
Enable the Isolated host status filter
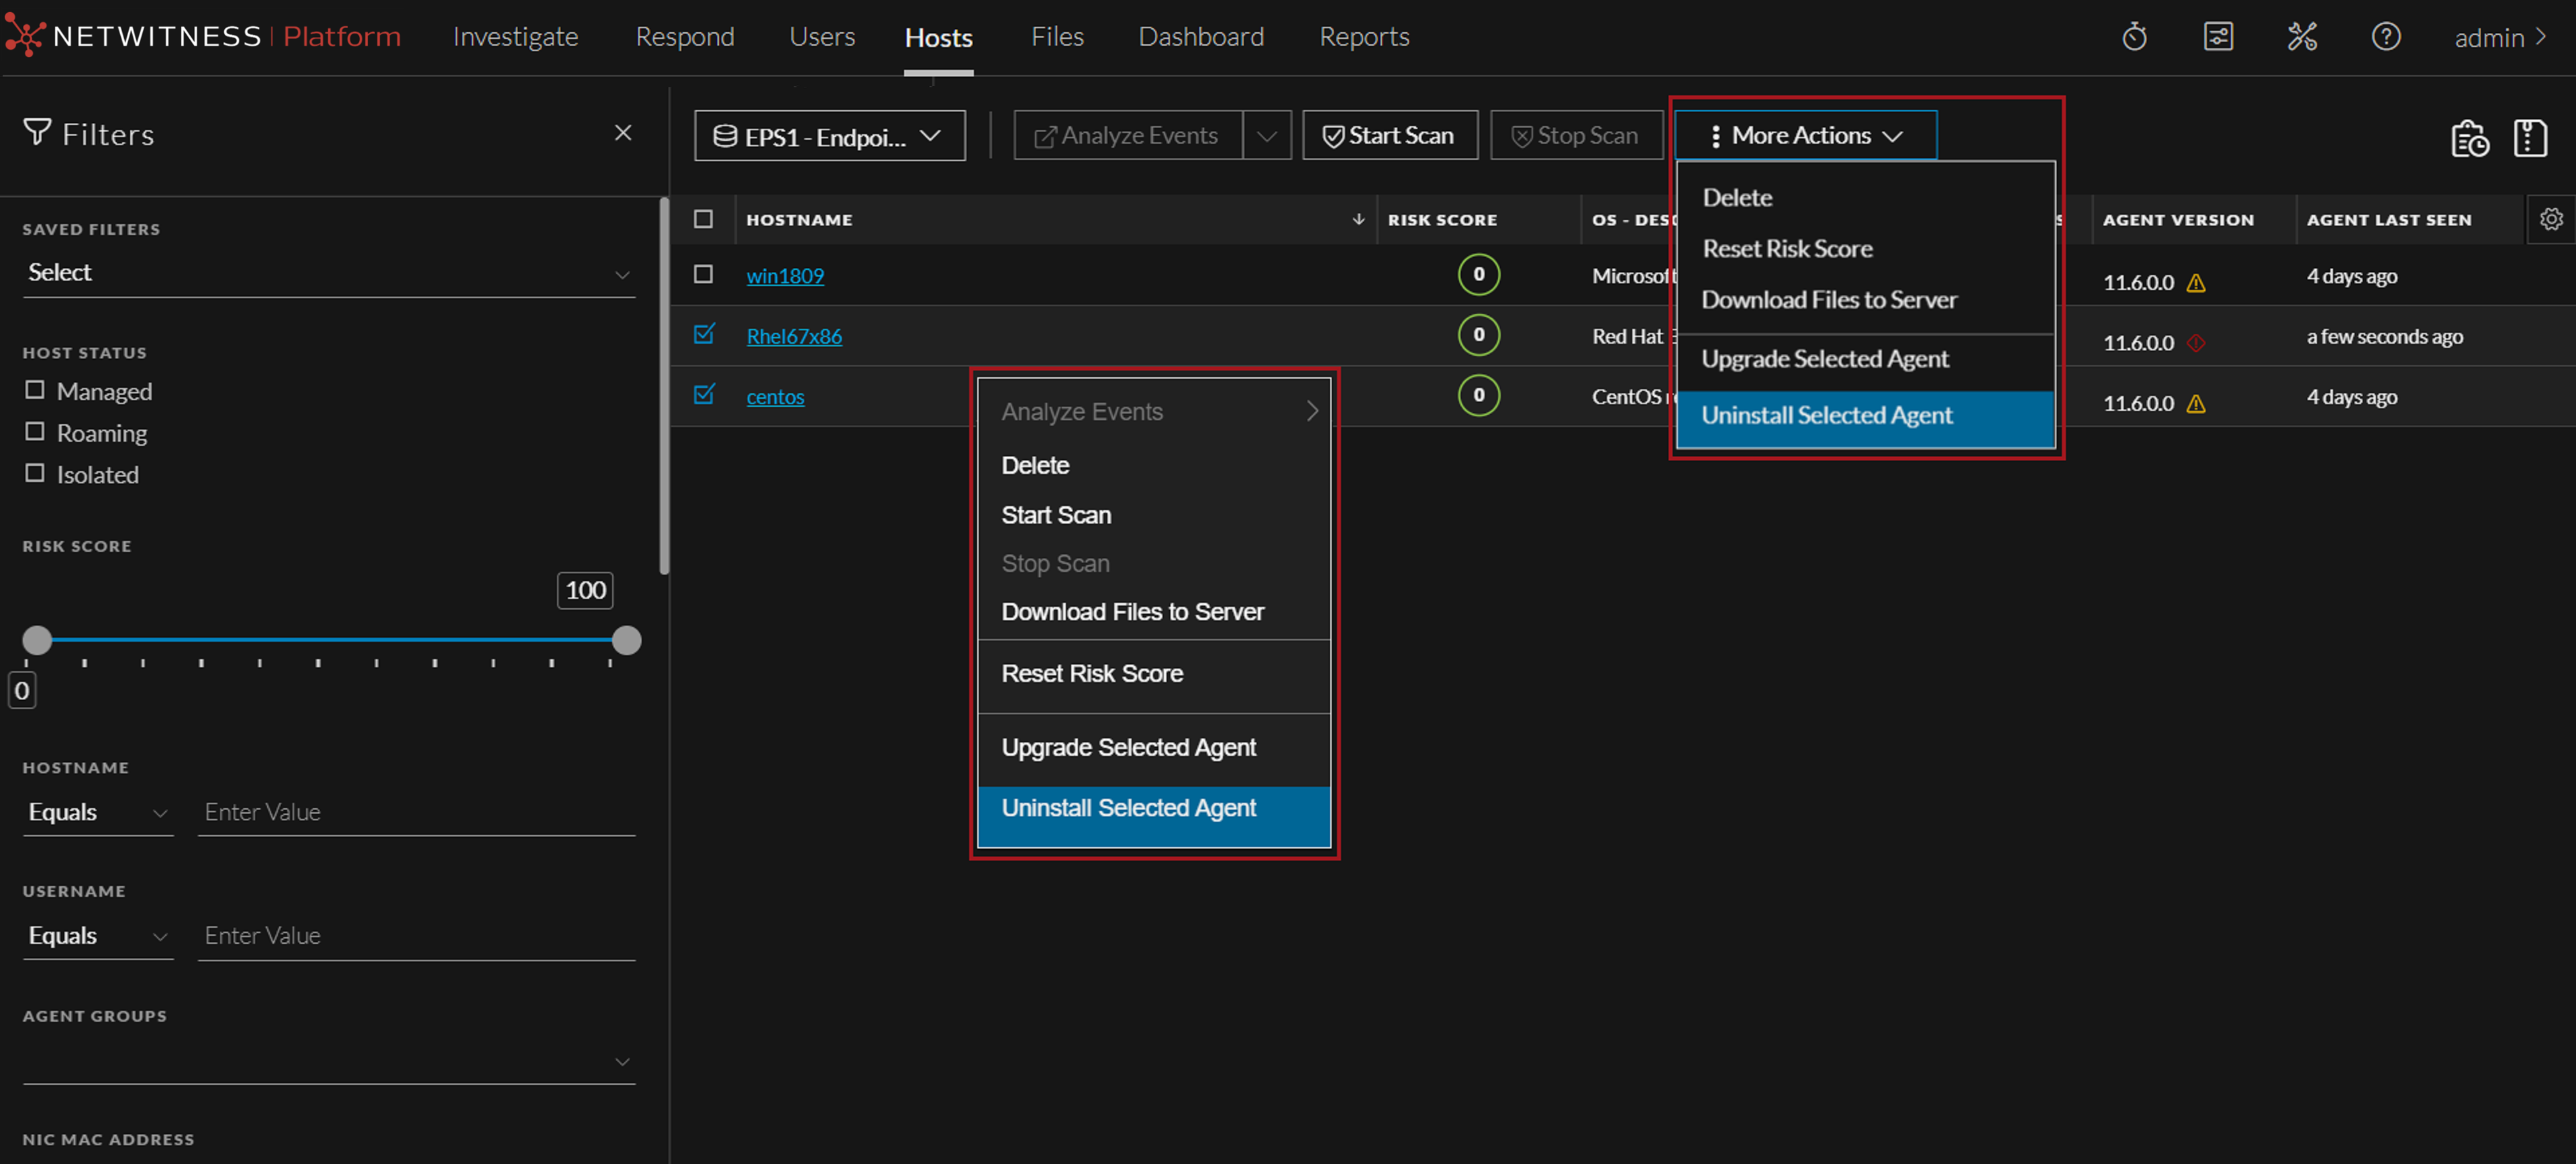click(x=35, y=473)
